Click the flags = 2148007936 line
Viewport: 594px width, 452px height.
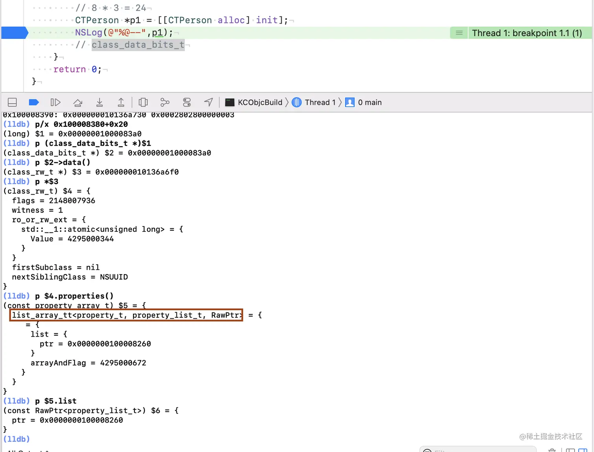click(53, 201)
